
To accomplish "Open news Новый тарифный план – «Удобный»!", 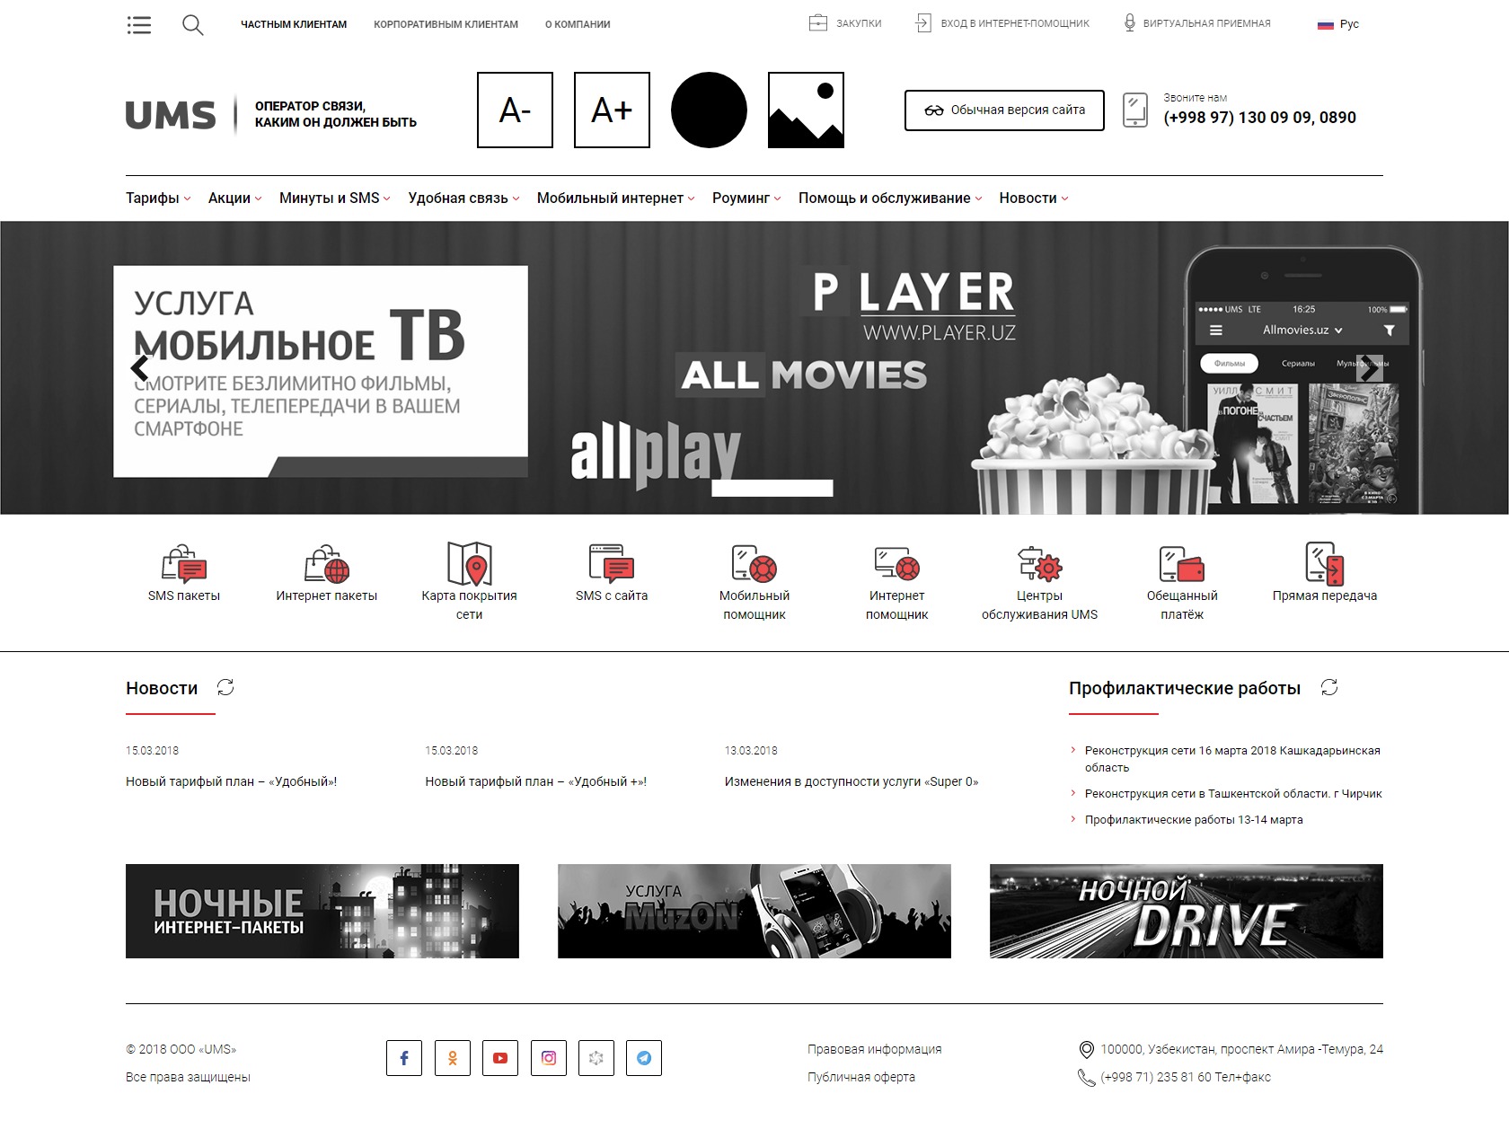I will 232,781.
